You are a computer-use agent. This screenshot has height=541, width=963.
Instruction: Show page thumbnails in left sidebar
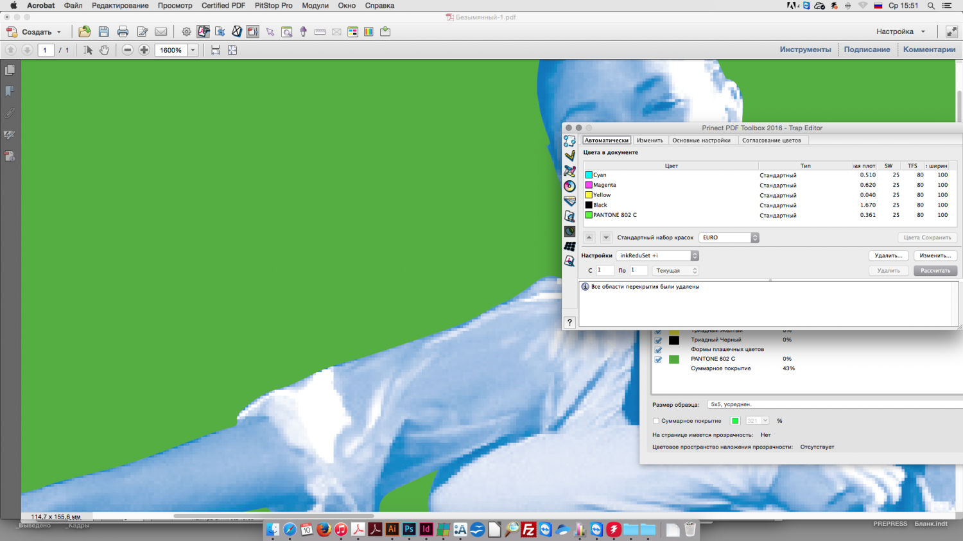pyautogui.click(x=10, y=70)
